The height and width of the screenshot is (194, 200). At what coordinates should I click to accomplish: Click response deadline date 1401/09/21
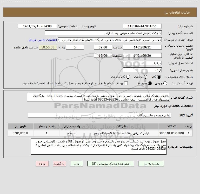142,47
